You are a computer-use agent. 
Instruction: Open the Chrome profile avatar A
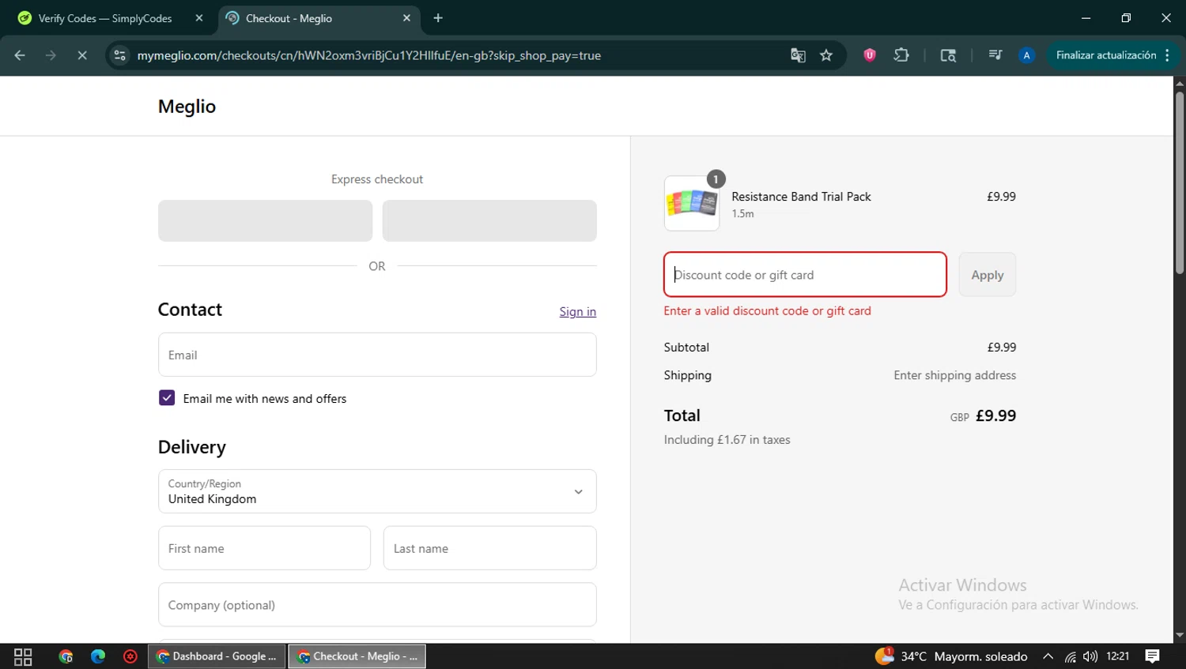(x=1026, y=55)
